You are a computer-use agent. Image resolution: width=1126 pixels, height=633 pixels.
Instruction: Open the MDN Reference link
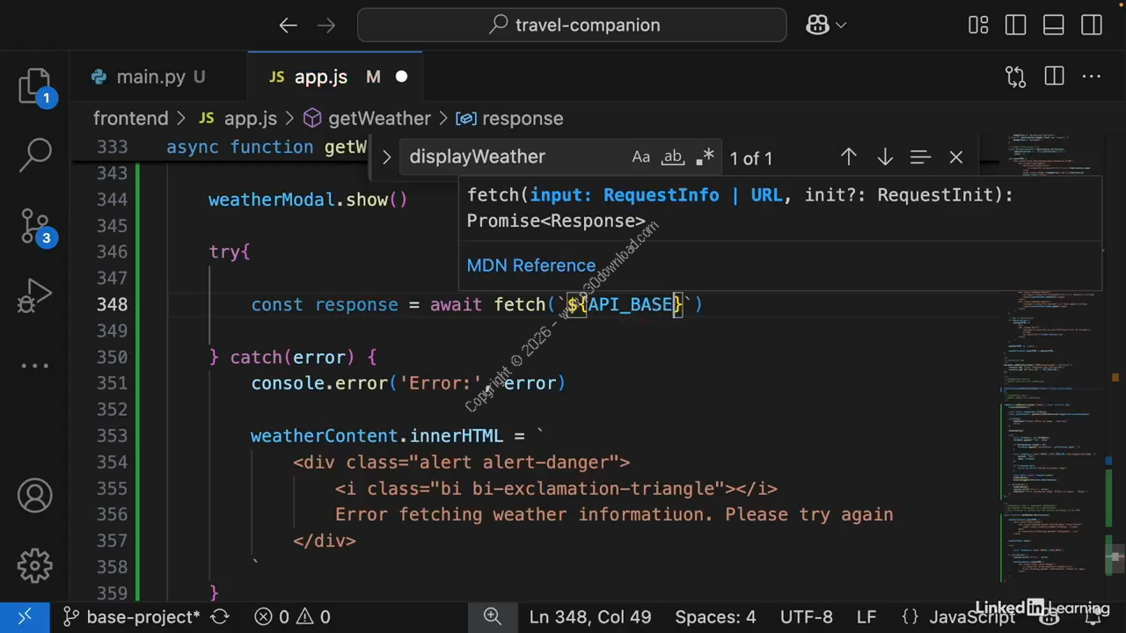[530, 266]
